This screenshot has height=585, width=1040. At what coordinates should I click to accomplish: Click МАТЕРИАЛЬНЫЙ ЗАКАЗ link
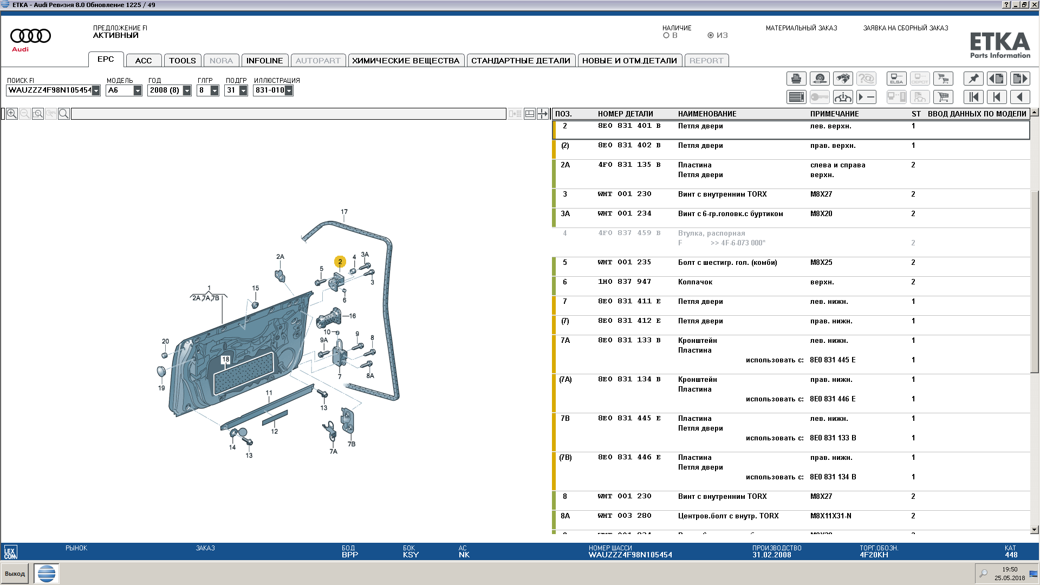[x=801, y=28]
